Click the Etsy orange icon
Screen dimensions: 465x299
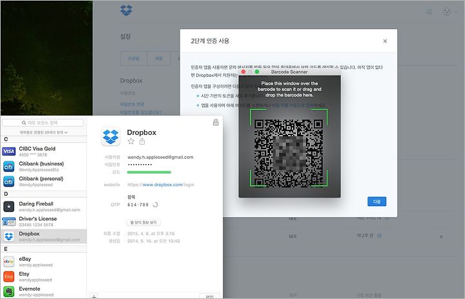coord(8,276)
